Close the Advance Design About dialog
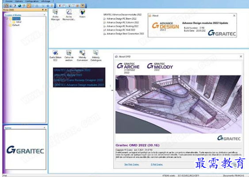Image resolution: width=249 pixels, height=177 pixels. click(x=234, y=16)
